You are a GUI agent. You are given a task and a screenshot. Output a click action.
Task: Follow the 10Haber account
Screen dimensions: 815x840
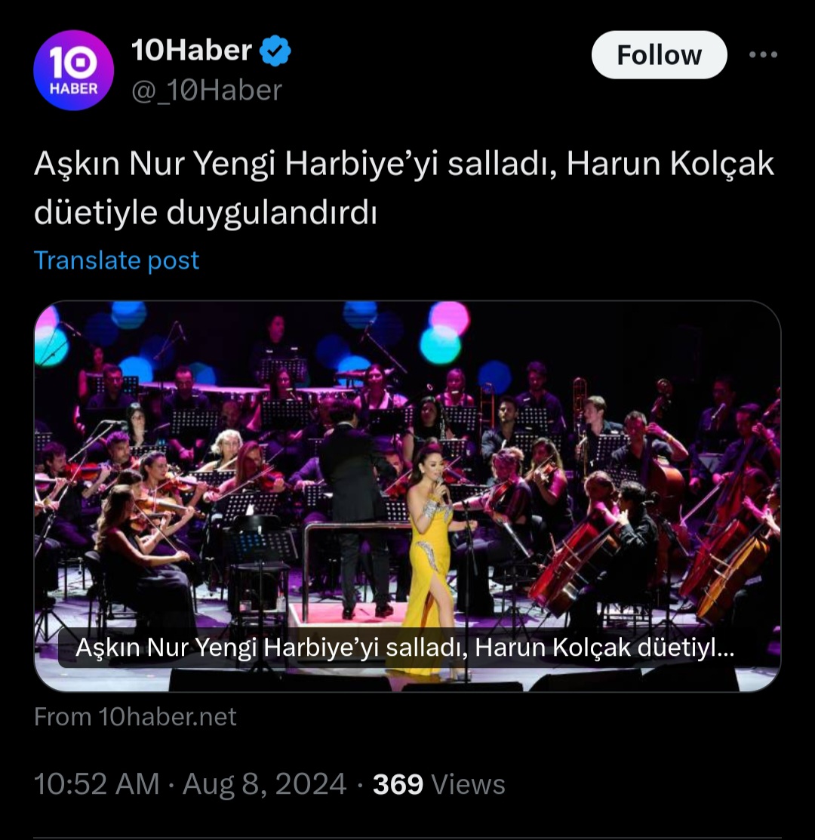coord(659,55)
